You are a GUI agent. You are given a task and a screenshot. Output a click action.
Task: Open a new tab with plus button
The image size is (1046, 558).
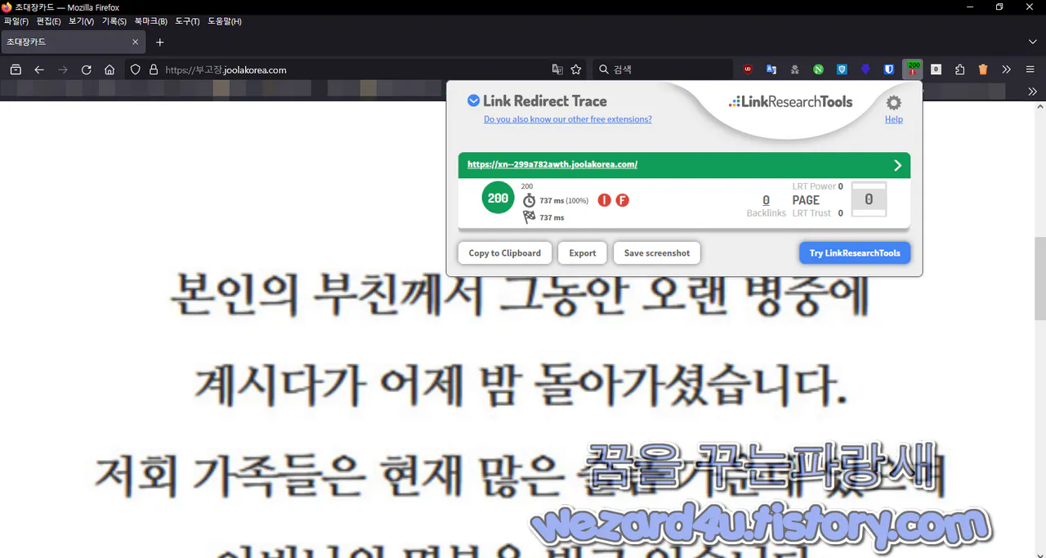(x=160, y=42)
